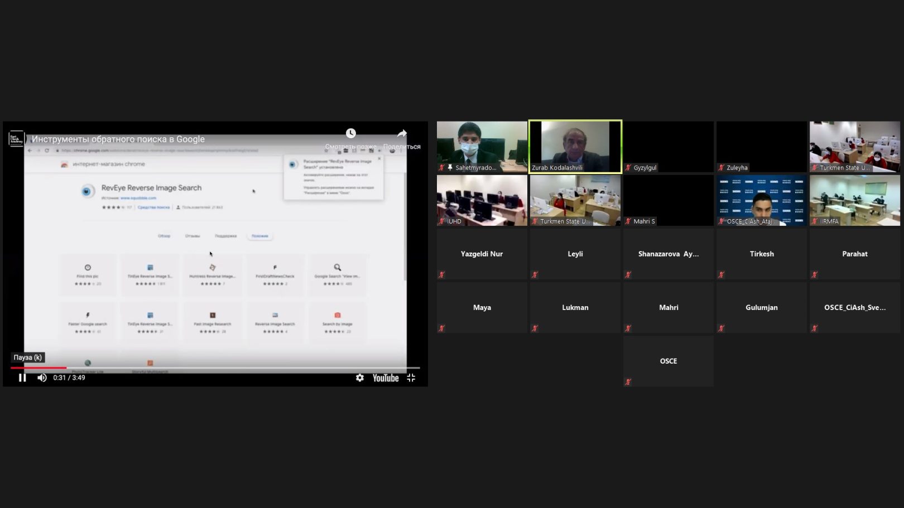Click muted mic icon on Maya tile
The image size is (904, 508).
(442, 328)
